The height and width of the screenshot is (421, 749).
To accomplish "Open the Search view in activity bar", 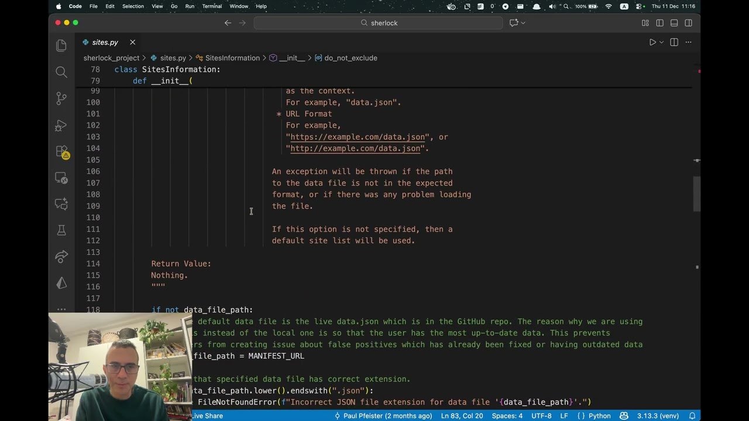I will click(61, 72).
